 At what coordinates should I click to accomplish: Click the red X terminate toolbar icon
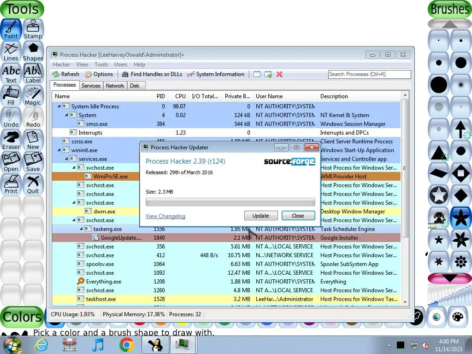279,74
